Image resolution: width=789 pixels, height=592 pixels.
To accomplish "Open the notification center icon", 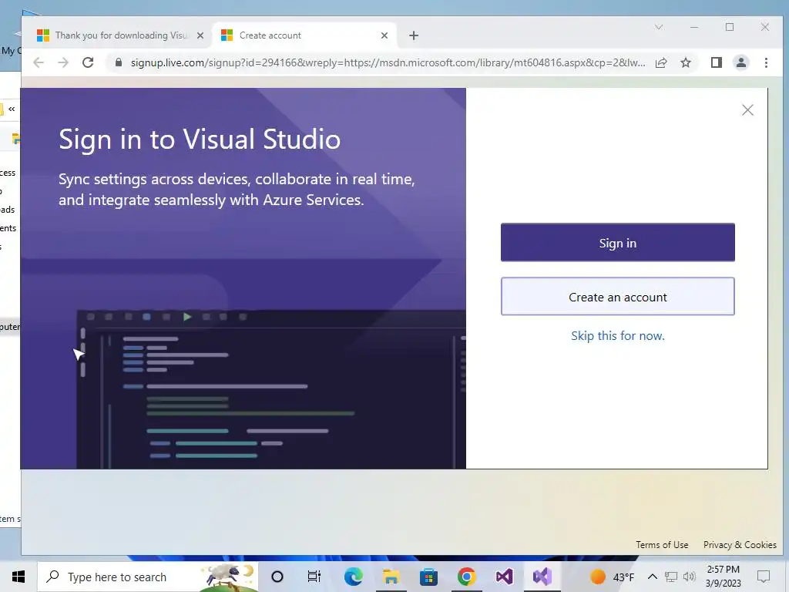I will click(x=764, y=577).
